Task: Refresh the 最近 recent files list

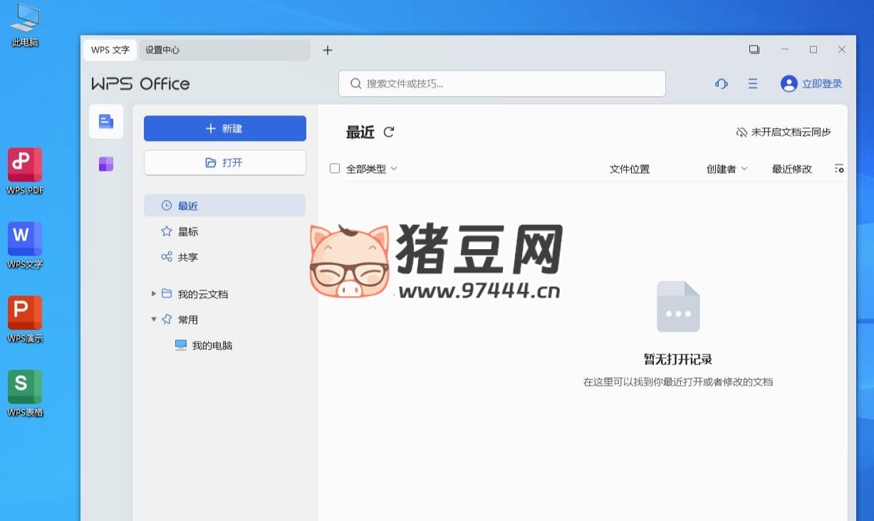Action: coord(389,132)
